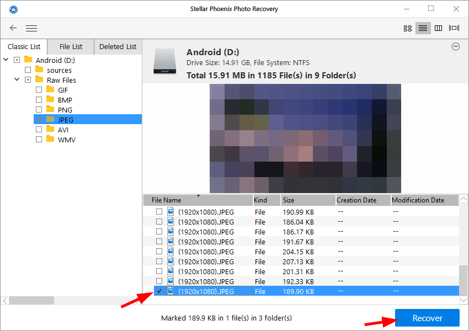Click the blurred photo preview thumbnail
The width and height of the screenshot is (469, 331).
[305, 138]
